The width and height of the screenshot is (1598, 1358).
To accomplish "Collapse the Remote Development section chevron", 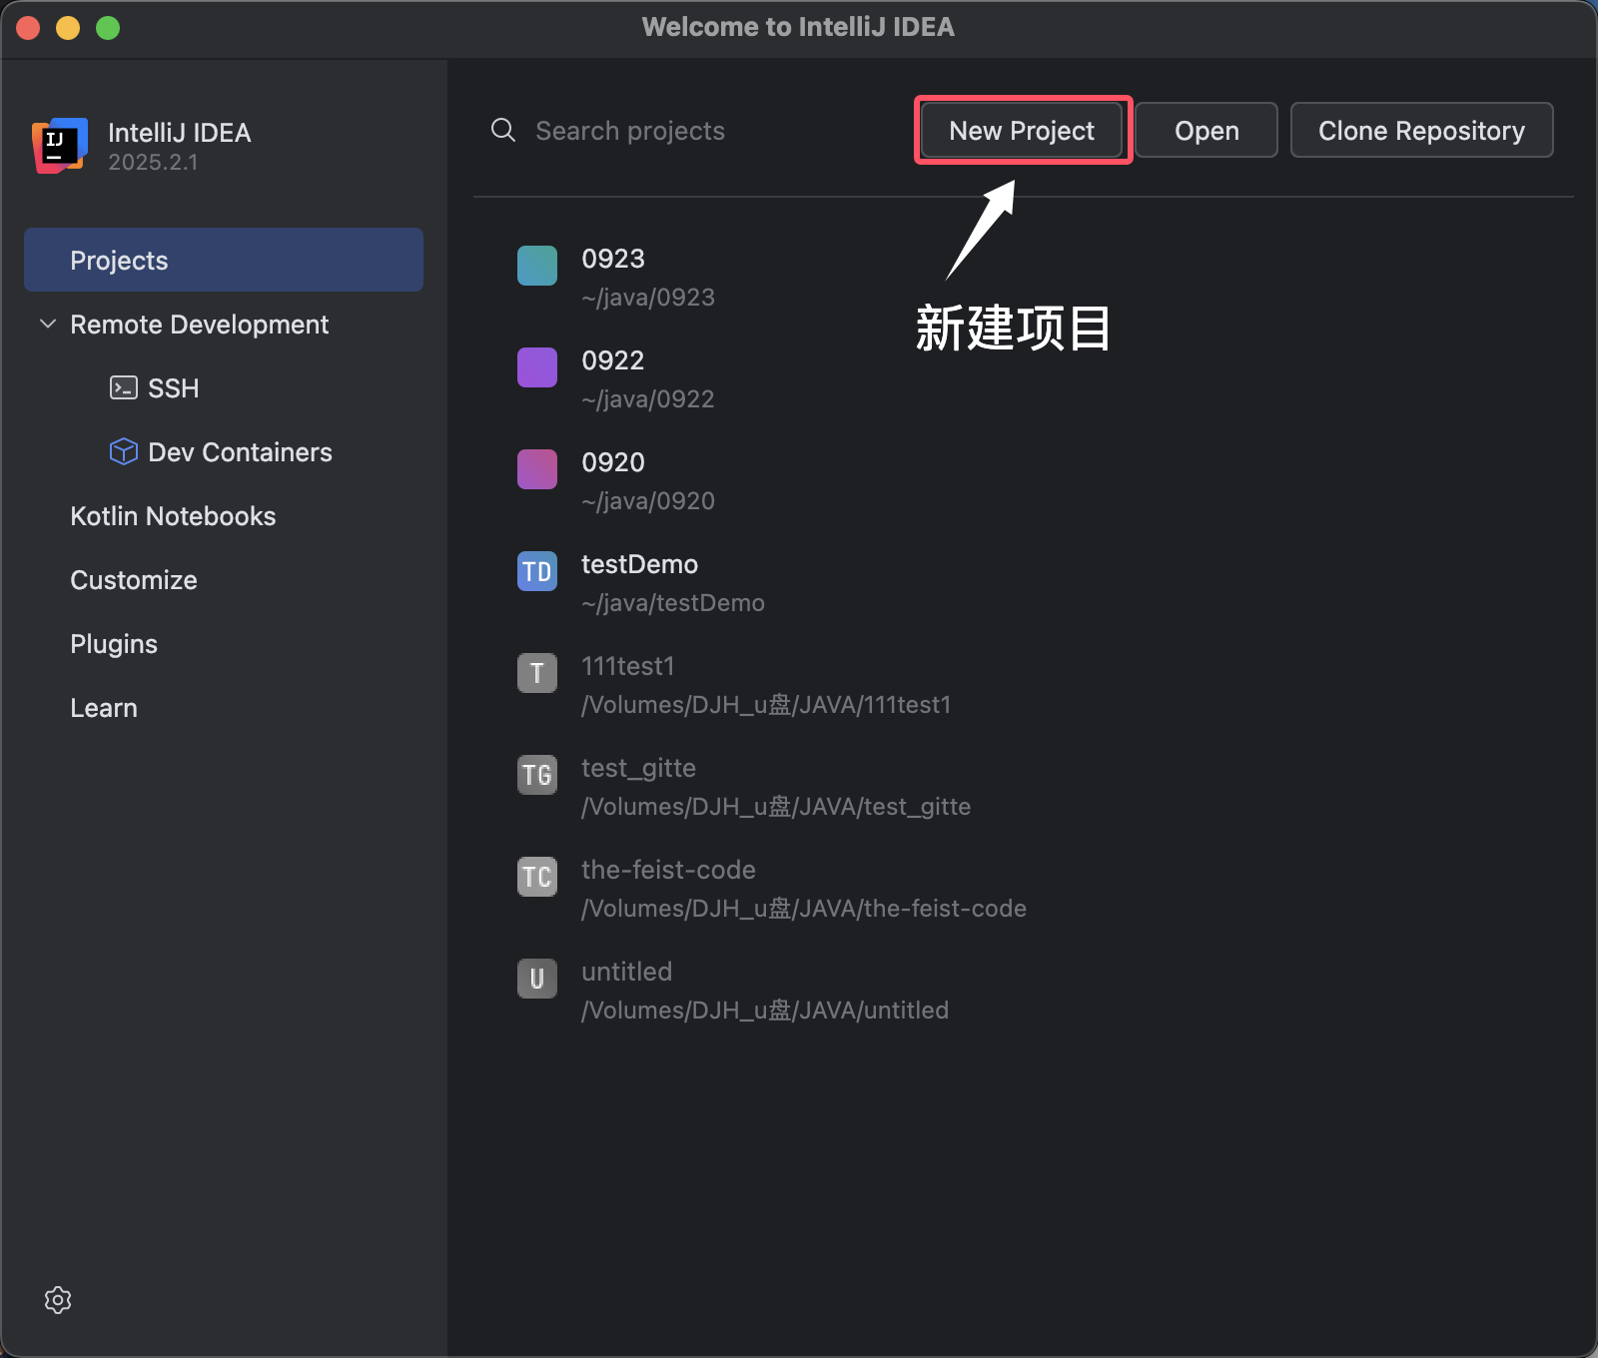I will click(47, 324).
